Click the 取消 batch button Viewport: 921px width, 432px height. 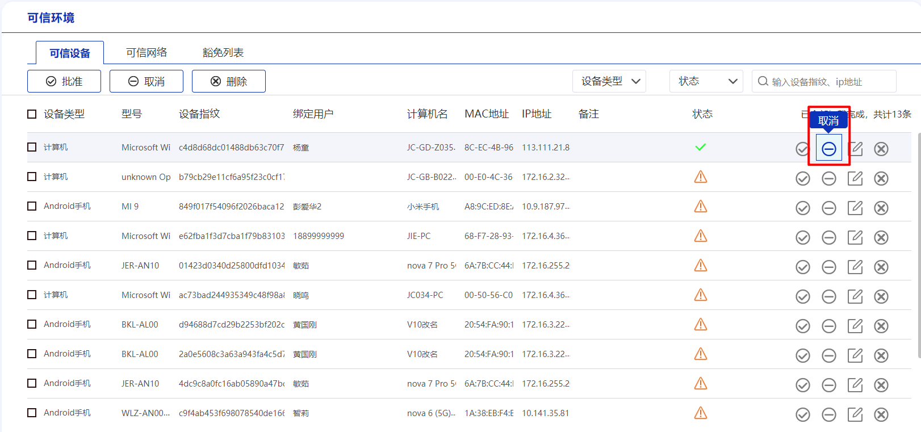(146, 81)
